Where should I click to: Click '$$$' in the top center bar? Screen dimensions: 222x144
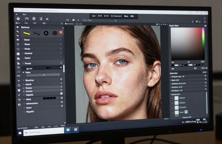(x=132, y=16)
